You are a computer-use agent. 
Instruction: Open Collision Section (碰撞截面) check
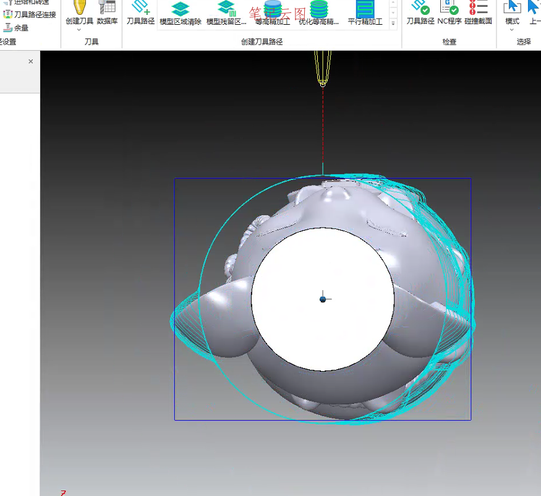point(478,9)
